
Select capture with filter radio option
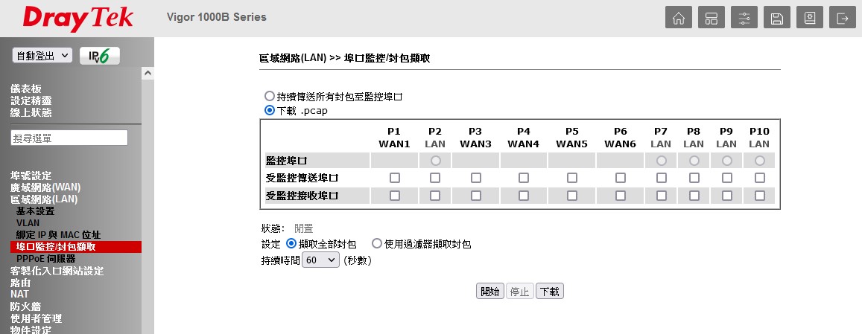point(377,243)
